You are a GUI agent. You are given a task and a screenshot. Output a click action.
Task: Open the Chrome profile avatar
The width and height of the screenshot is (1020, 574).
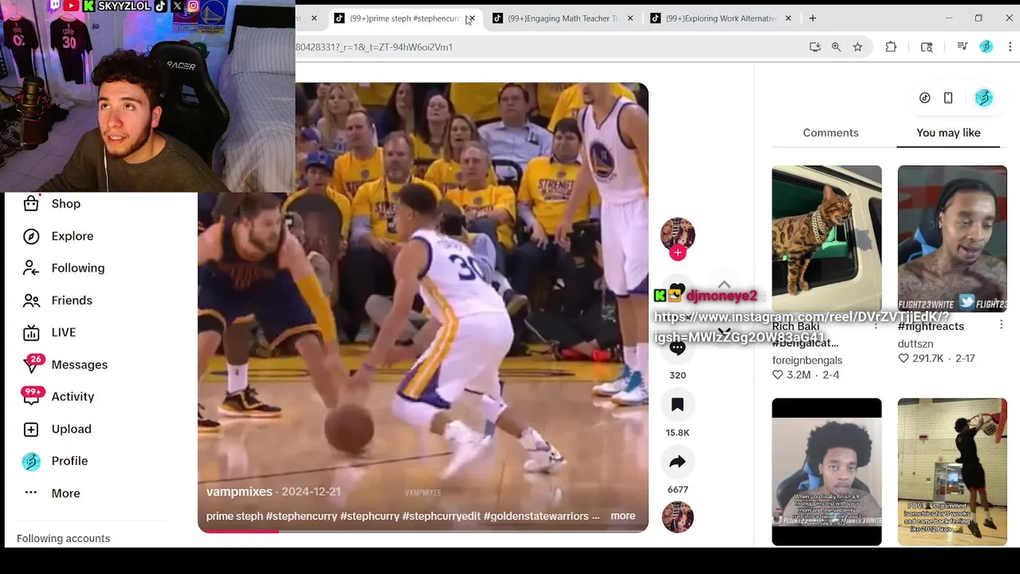click(x=986, y=47)
